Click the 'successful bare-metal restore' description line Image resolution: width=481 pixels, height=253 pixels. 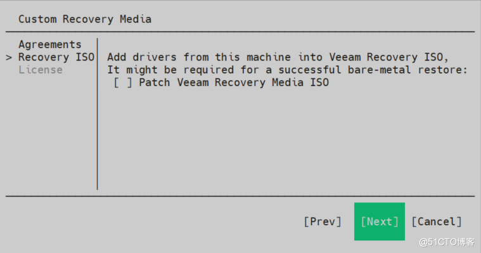(287, 70)
